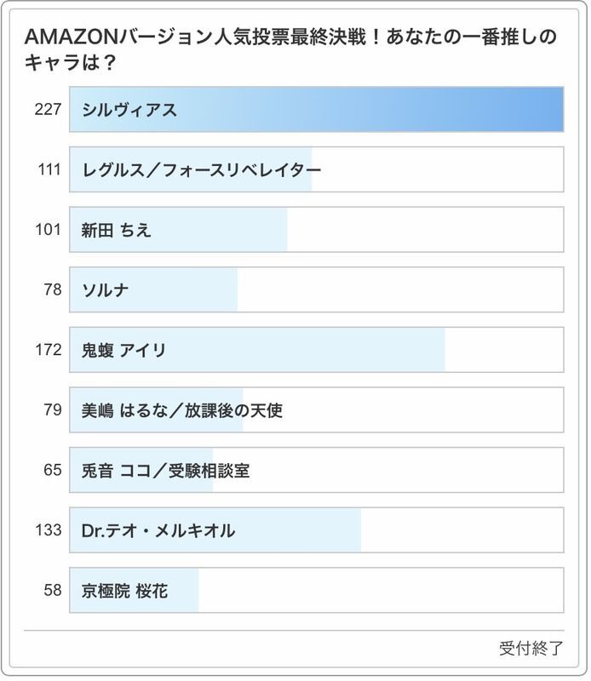Click vote count 79 beside 美嶋 はるな
This screenshot has width=591, height=681.
pyautogui.click(x=53, y=410)
